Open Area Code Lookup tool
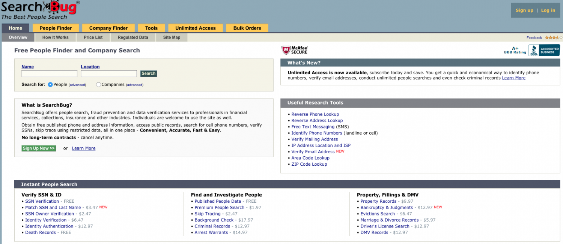The width and height of the screenshot is (563, 244). [x=310, y=158]
